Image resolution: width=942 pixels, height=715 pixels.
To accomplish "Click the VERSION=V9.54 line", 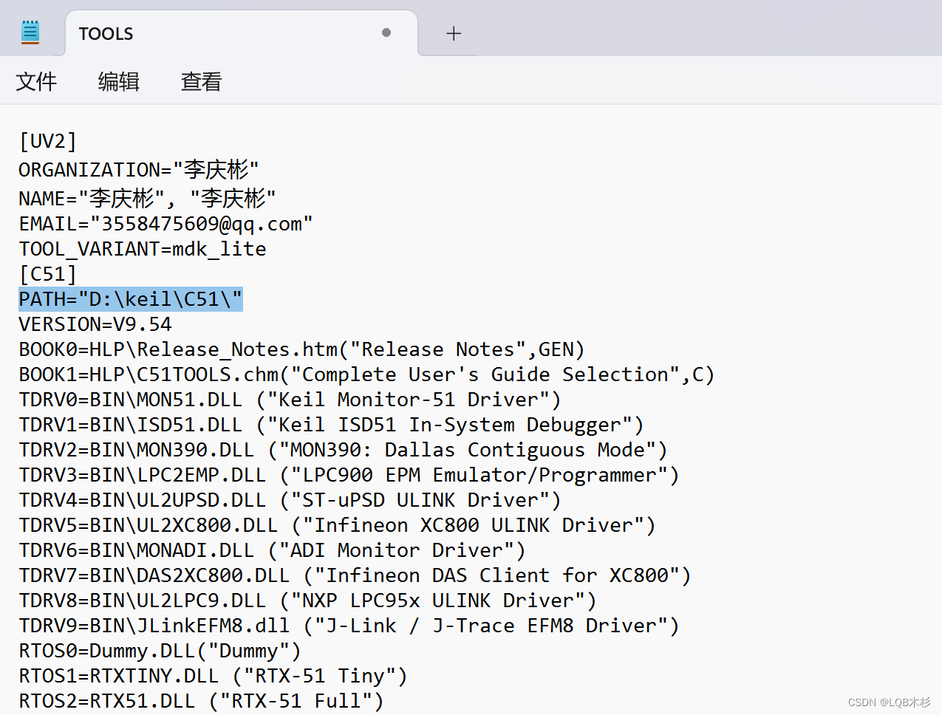I will 95,324.
